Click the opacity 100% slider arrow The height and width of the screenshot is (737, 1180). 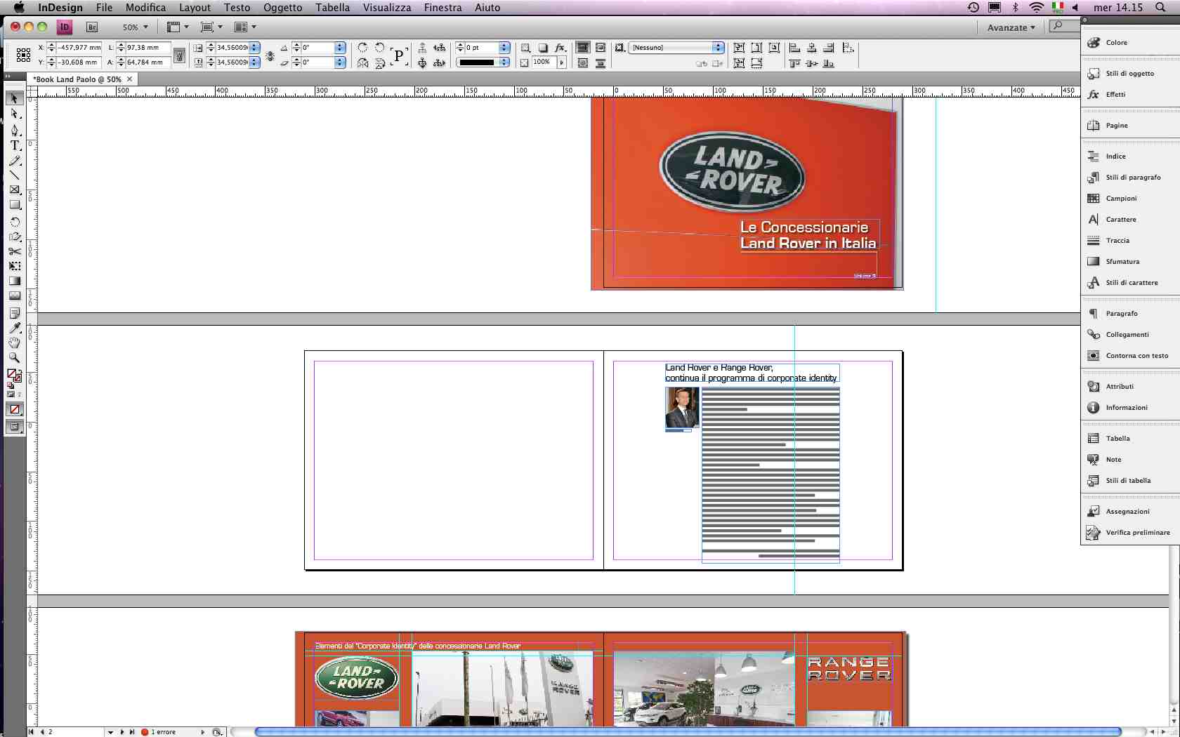(561, 62)
